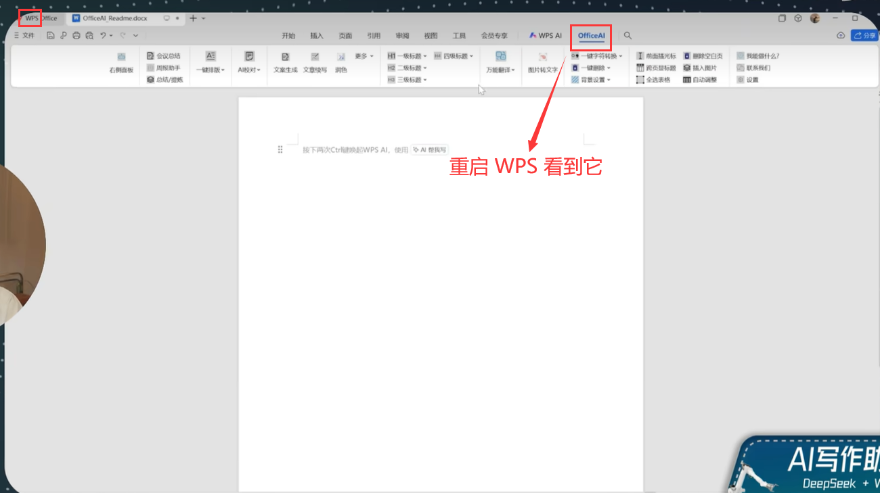Click 插入图片 insert picture tool
This screenshot has width=880, height=493.
click(701, 68)
